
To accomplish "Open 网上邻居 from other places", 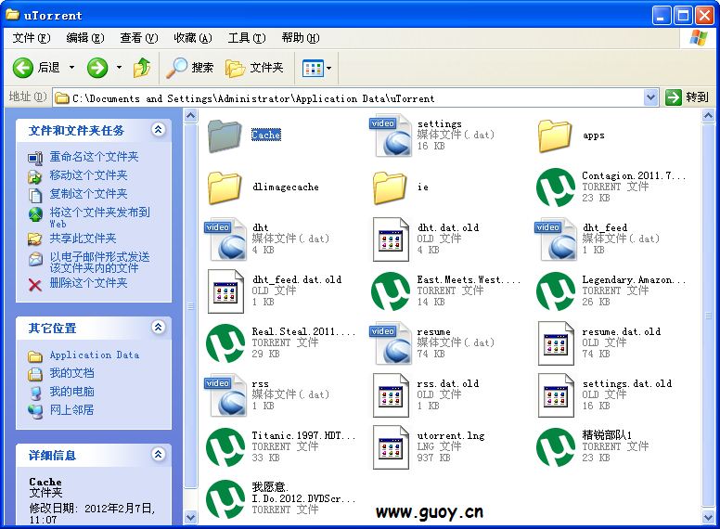I will [x=71, y=409].
